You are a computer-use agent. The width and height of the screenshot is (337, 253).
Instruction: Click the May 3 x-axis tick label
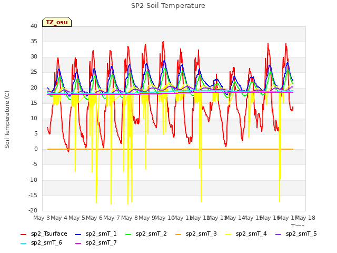pos(42,218)
